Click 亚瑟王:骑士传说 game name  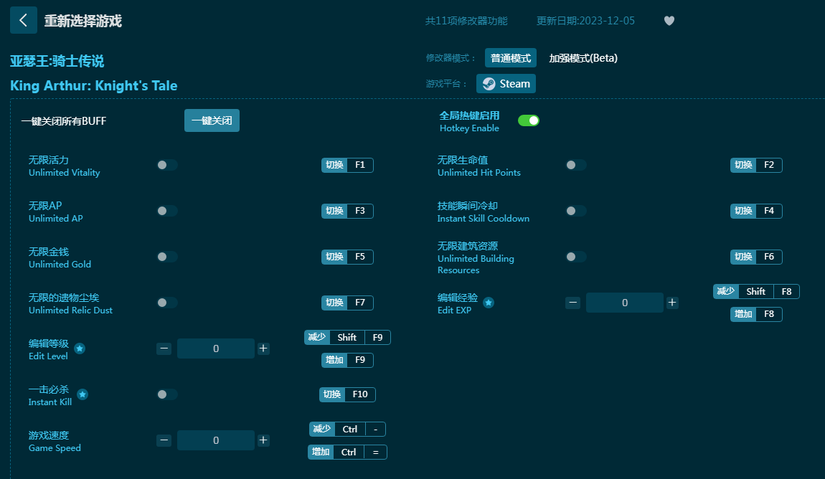(x=57, y=61)
